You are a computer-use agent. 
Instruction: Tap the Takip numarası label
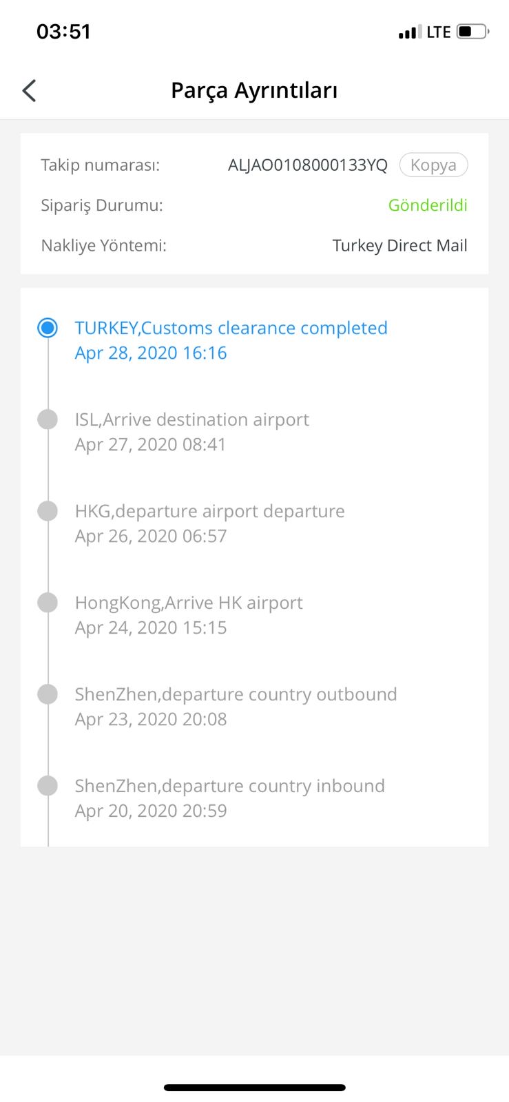click(101, 165)
